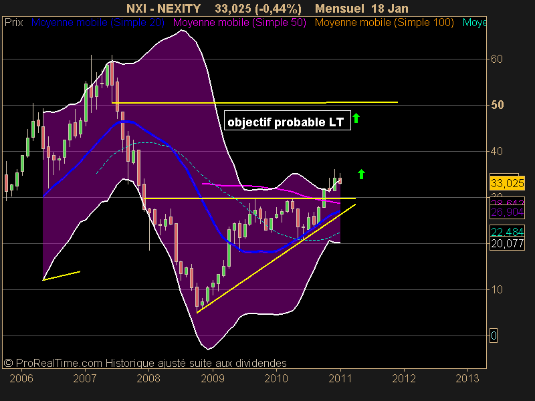Click the 50 price axis label

[497, 105]
